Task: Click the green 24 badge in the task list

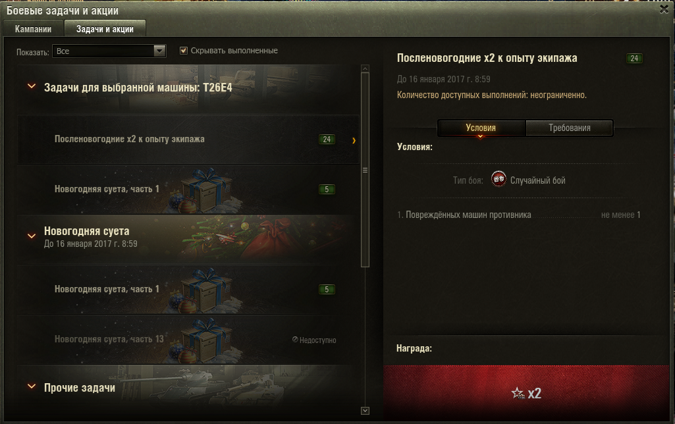Action: (327, 140)
